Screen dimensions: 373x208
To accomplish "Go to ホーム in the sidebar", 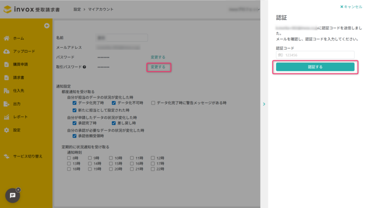I will (x=19, y=38).
